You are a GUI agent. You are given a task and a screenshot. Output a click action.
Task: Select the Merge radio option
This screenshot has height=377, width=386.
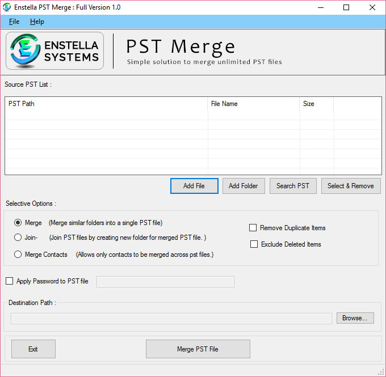pos(18,223)
